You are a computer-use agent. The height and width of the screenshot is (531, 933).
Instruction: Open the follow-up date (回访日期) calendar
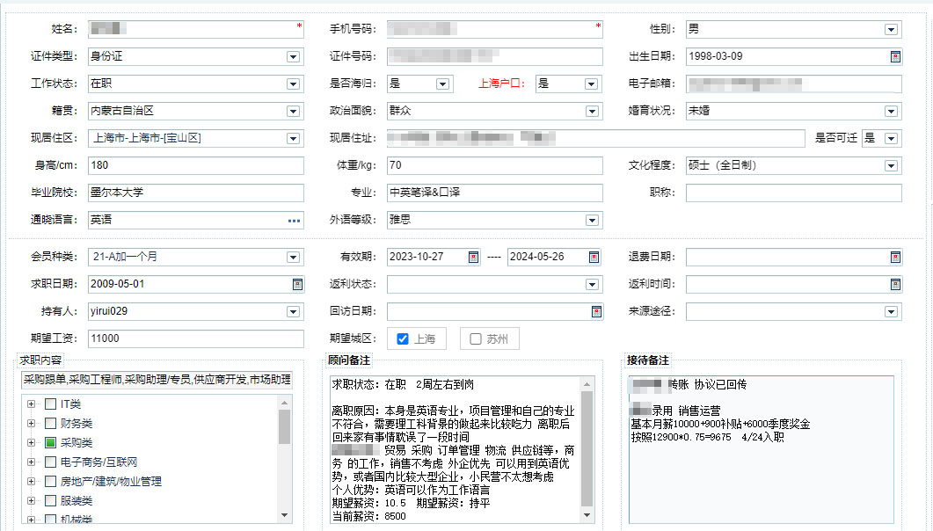click(596, 311)
